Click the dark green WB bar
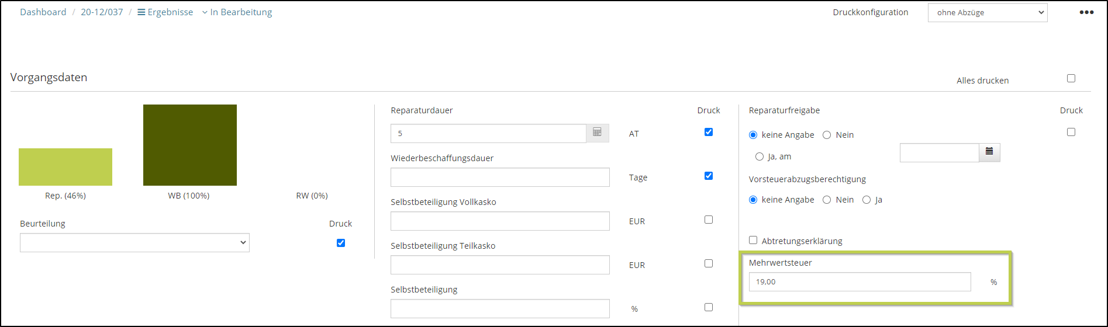Screen dimensions: 1108x327 pos(189,145)
